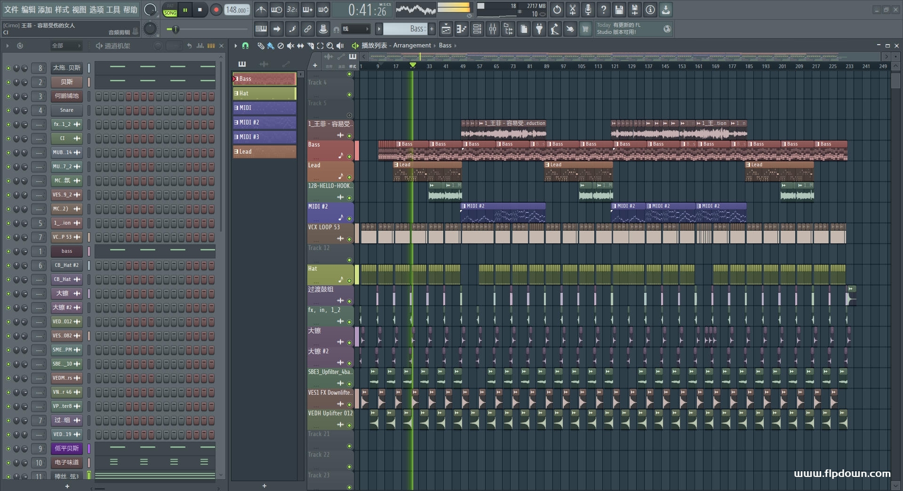The width and height of the screenshot is (903, 491).
Task: Mute the Snare channel with green light
Action: (x=8, y=110)
